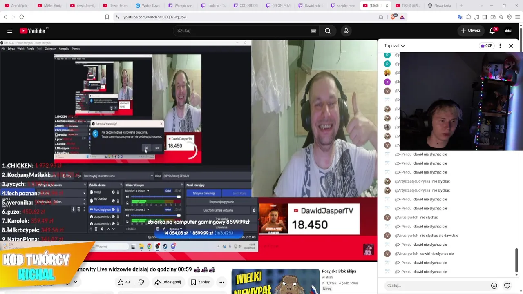Open chat options three-dot menu
Image resolution: width=523 pixels, height=294 pixels.
coord(500,46)
